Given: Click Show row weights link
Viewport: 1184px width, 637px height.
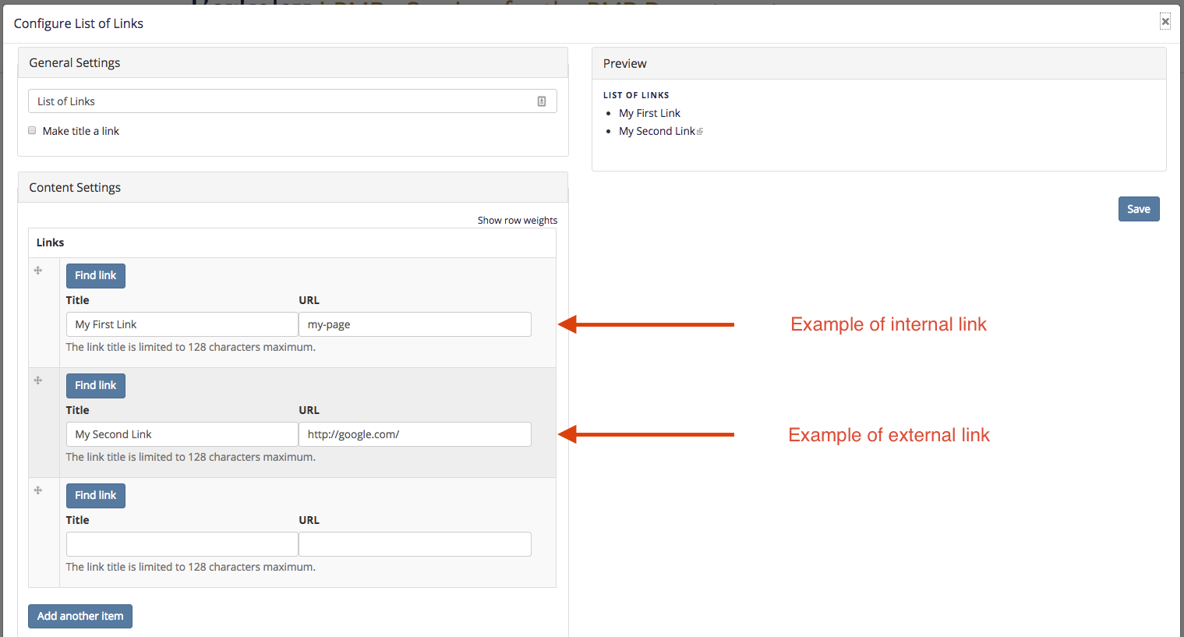Looking at the screenshot, I should point(517,221).
